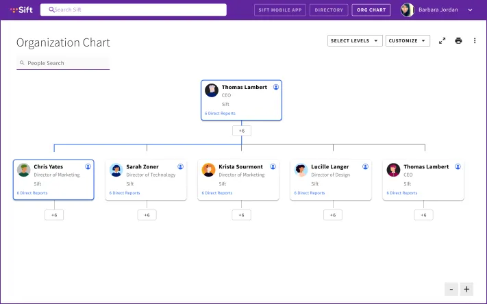Zoom in with the plus button

coord(466,289)
